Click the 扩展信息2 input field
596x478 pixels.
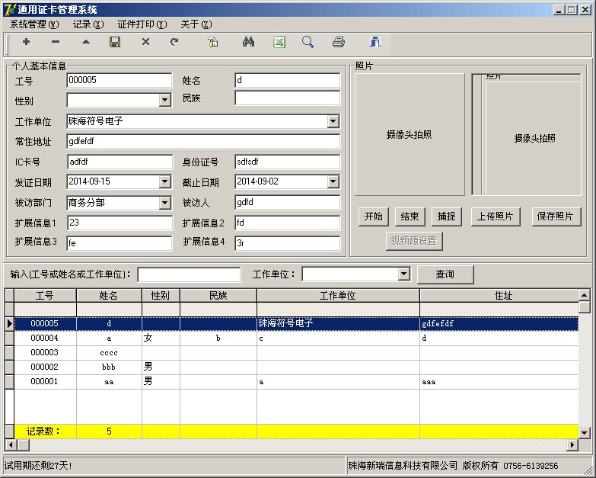(288, 223)
